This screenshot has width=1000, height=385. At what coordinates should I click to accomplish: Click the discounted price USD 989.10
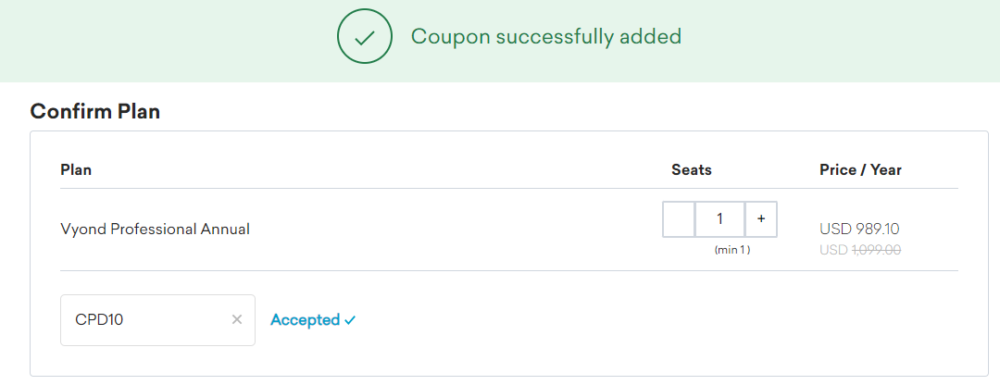click(860, 229)
